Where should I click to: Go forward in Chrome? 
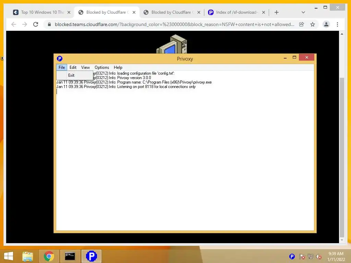(x=25, y=24)
